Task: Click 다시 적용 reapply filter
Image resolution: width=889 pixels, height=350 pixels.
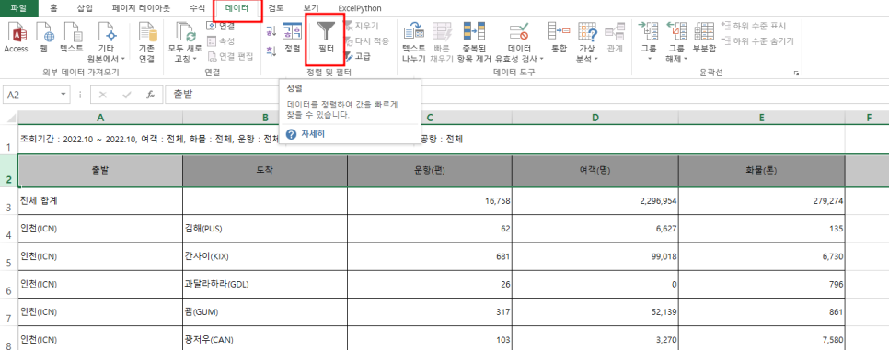Action: (366, 40)
